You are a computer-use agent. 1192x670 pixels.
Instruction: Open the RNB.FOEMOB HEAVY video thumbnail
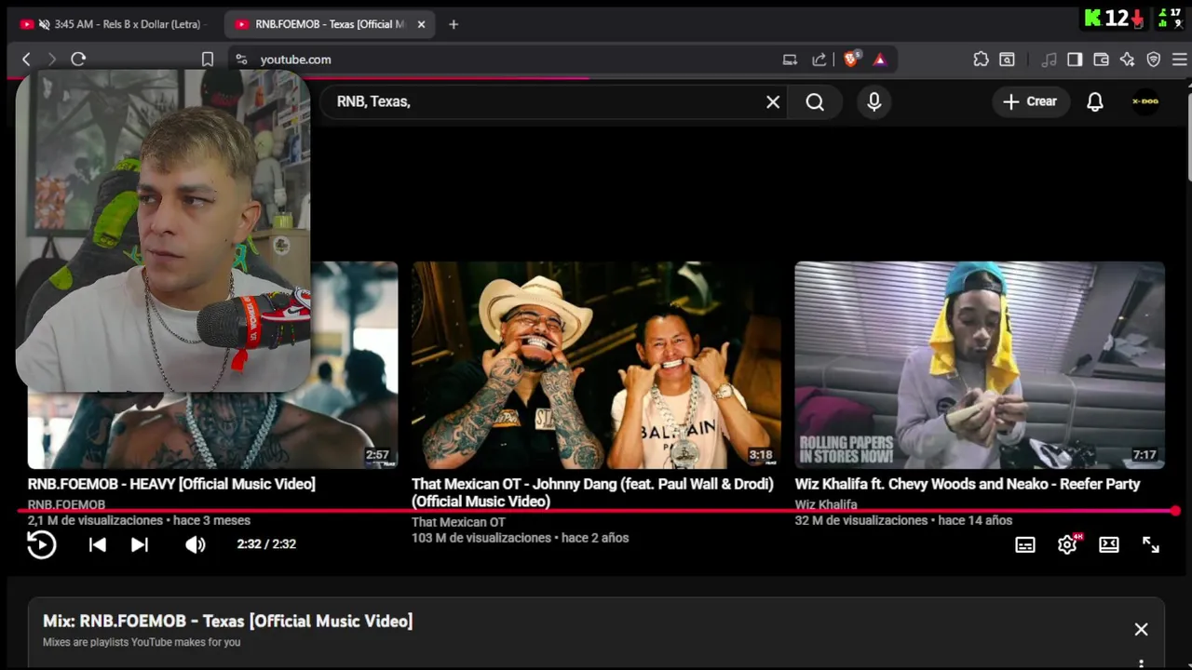click(x=212, y=365)
